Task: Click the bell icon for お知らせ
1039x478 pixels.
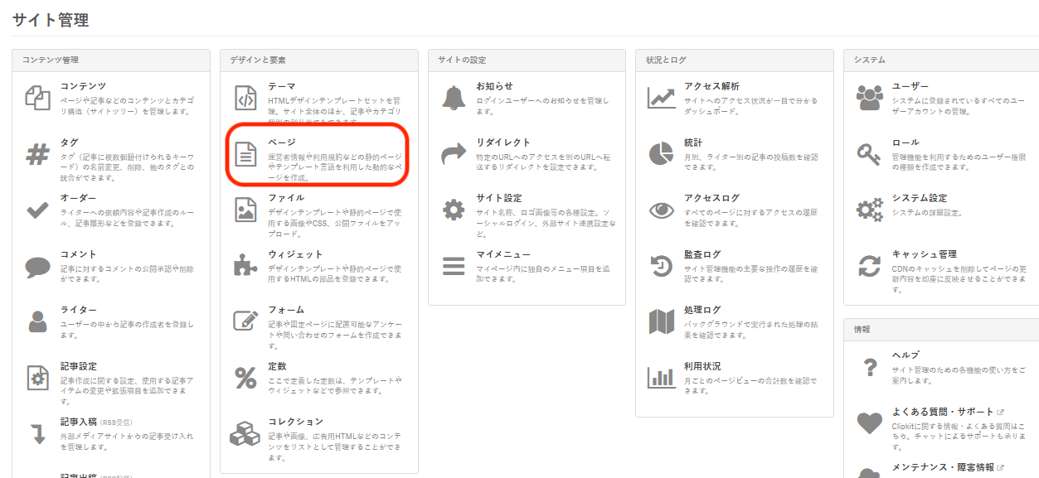Action: (454, 99)
